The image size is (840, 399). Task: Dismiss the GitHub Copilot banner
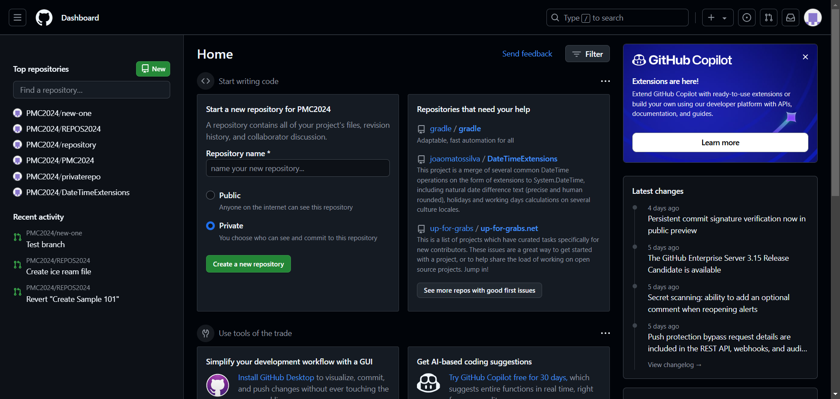805,57
